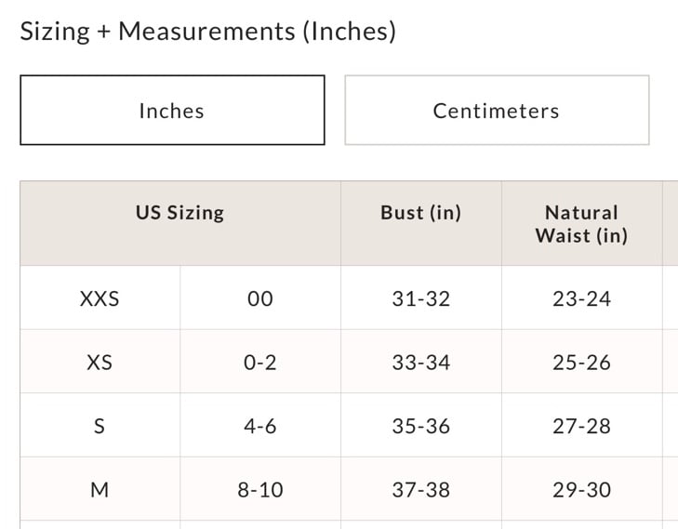Image resolution: width=678 pixels, height=529 pixels.
Task: Click the 8-10 numeric size cell
Action: pos(260,489)
